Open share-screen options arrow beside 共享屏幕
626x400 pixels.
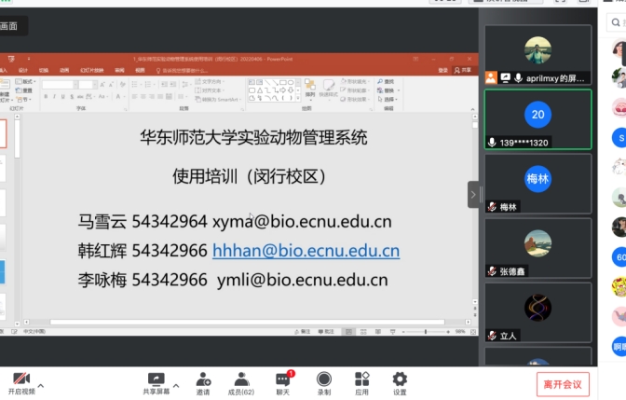pos(176,386)
